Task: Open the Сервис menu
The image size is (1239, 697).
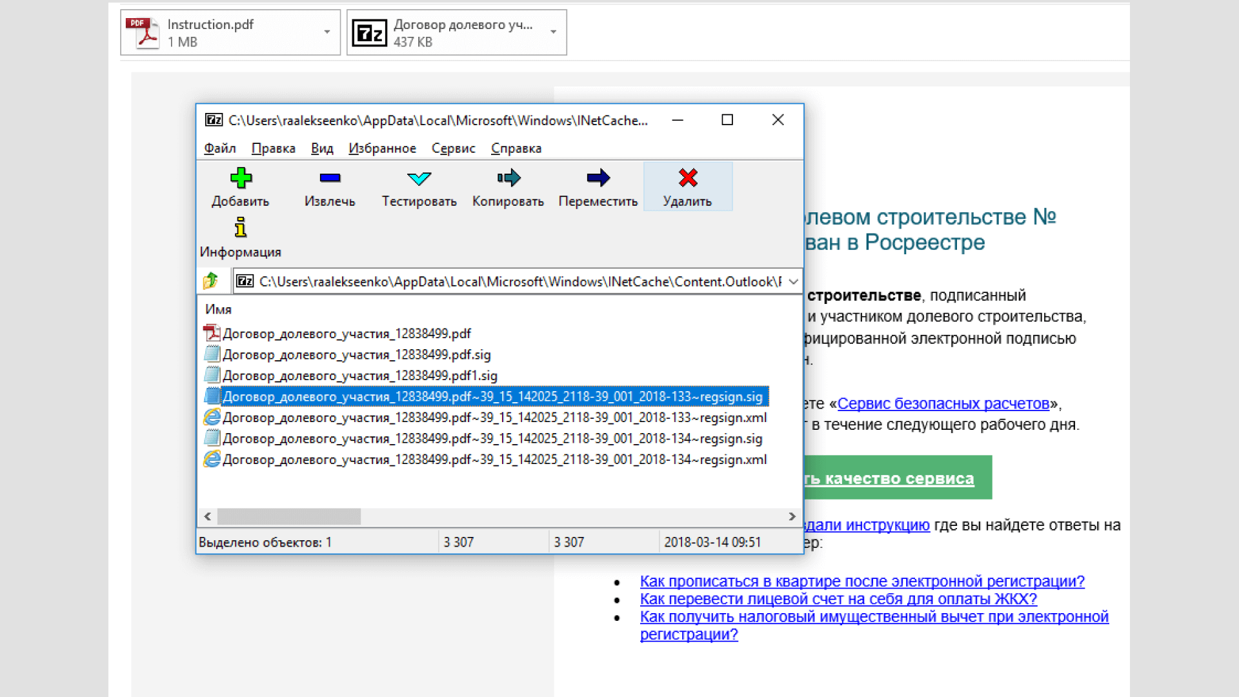Action: pyautogui.click(x=453, y=148)
